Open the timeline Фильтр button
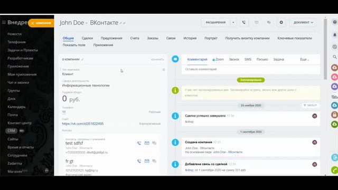338x190 pixels. pyautogui.click(x=311, y=106)
